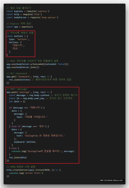Viewport: 129px width, 188px height.
Task: Click the const app = express() line
Action: 20,27
